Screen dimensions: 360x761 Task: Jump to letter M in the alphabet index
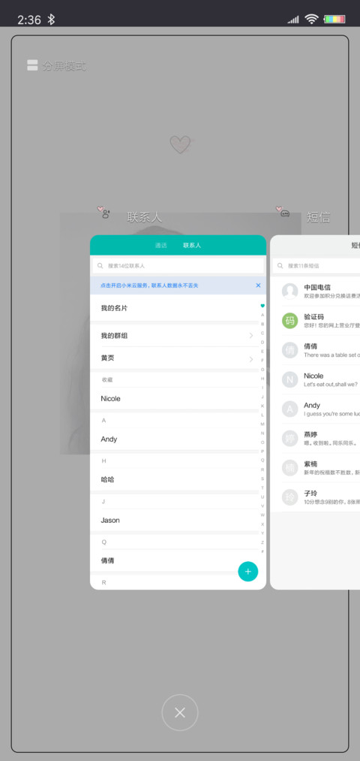(262, 424)
